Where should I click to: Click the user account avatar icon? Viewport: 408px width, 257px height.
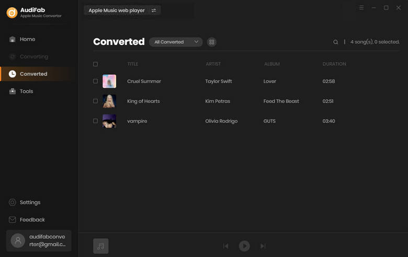tap(18, 241)
